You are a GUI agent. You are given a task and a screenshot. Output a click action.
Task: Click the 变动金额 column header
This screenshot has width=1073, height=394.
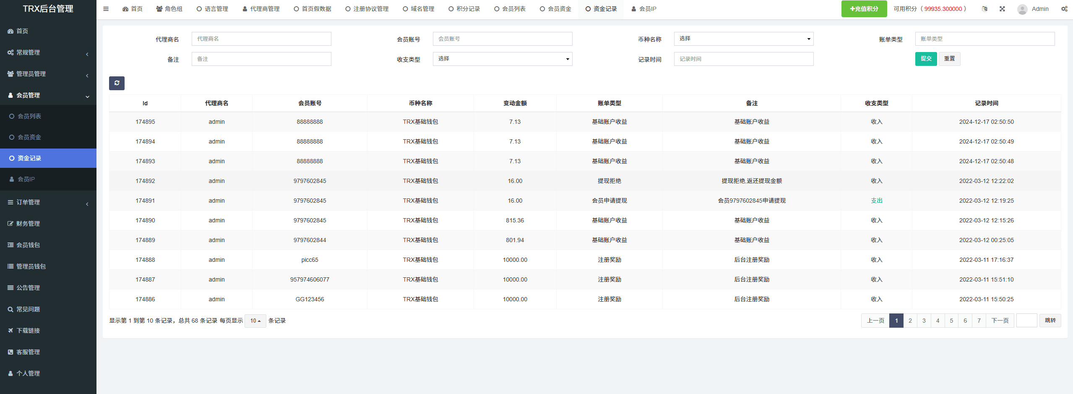click(x=515, y=103)
